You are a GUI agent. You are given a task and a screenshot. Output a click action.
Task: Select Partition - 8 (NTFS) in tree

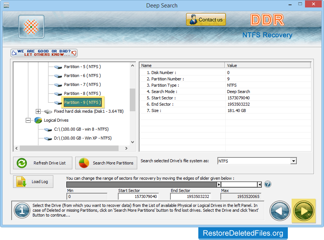(x=82, y=93)
